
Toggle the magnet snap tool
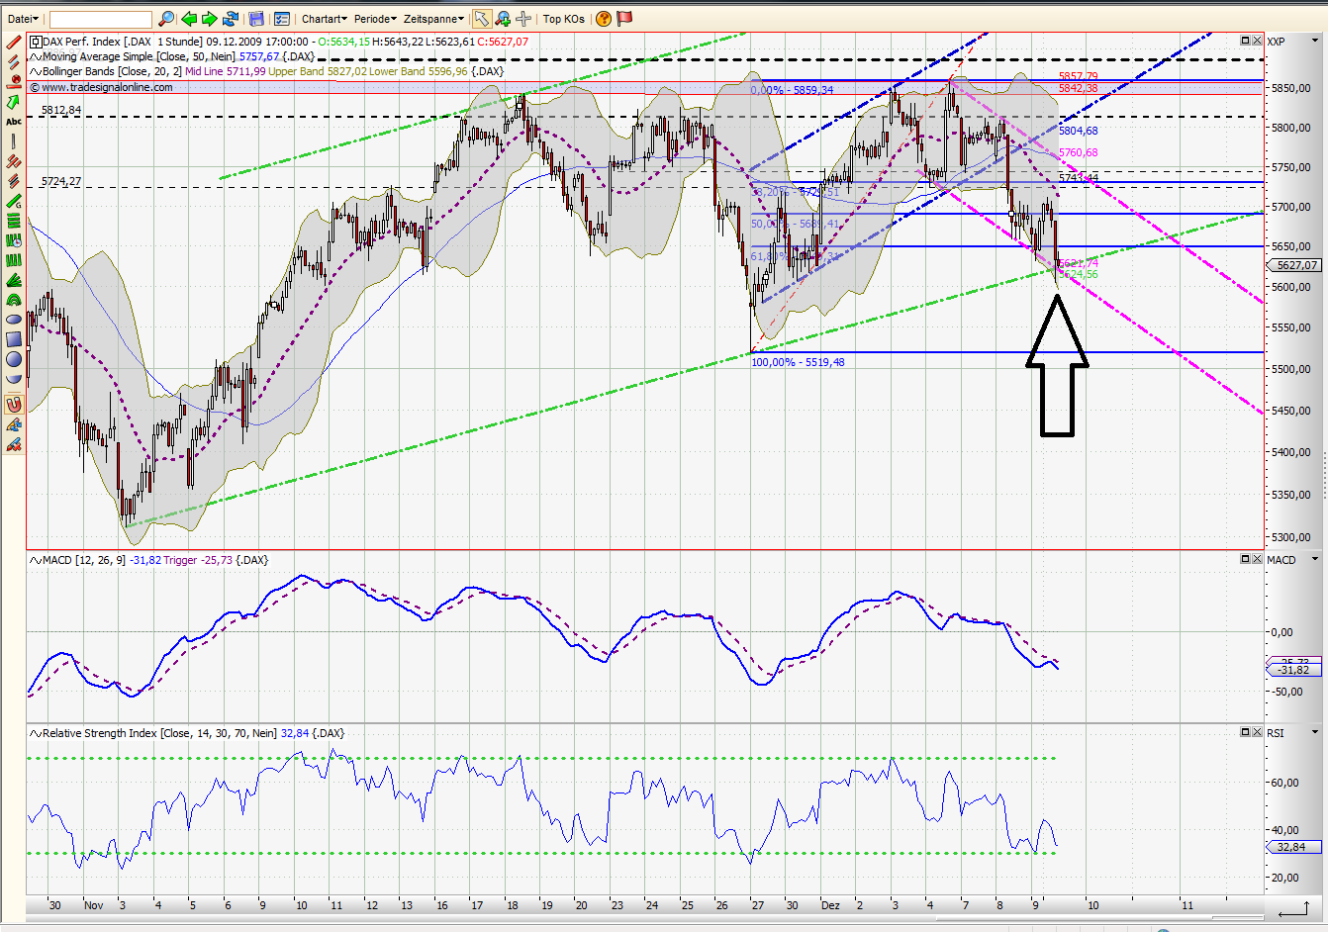[14, 404]
